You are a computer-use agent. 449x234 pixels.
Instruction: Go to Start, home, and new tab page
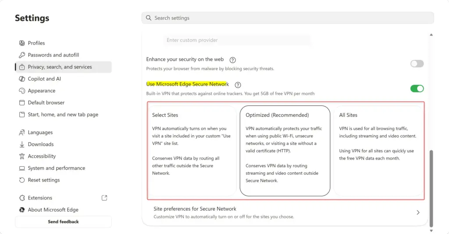63,115
